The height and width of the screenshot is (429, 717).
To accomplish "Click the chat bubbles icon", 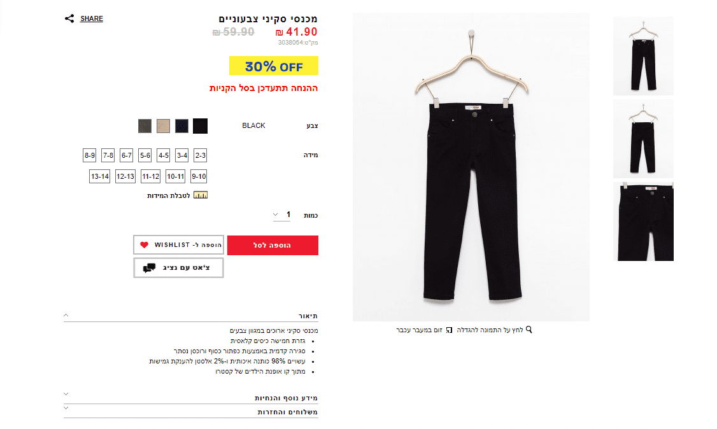I will 149,268.
